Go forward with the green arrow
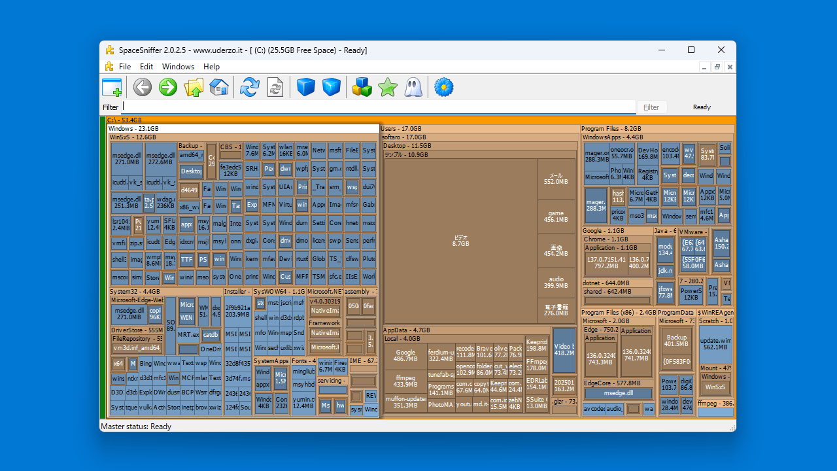This screenshot has height=471, width=837. pyautogui.click(x=168, y=87)
